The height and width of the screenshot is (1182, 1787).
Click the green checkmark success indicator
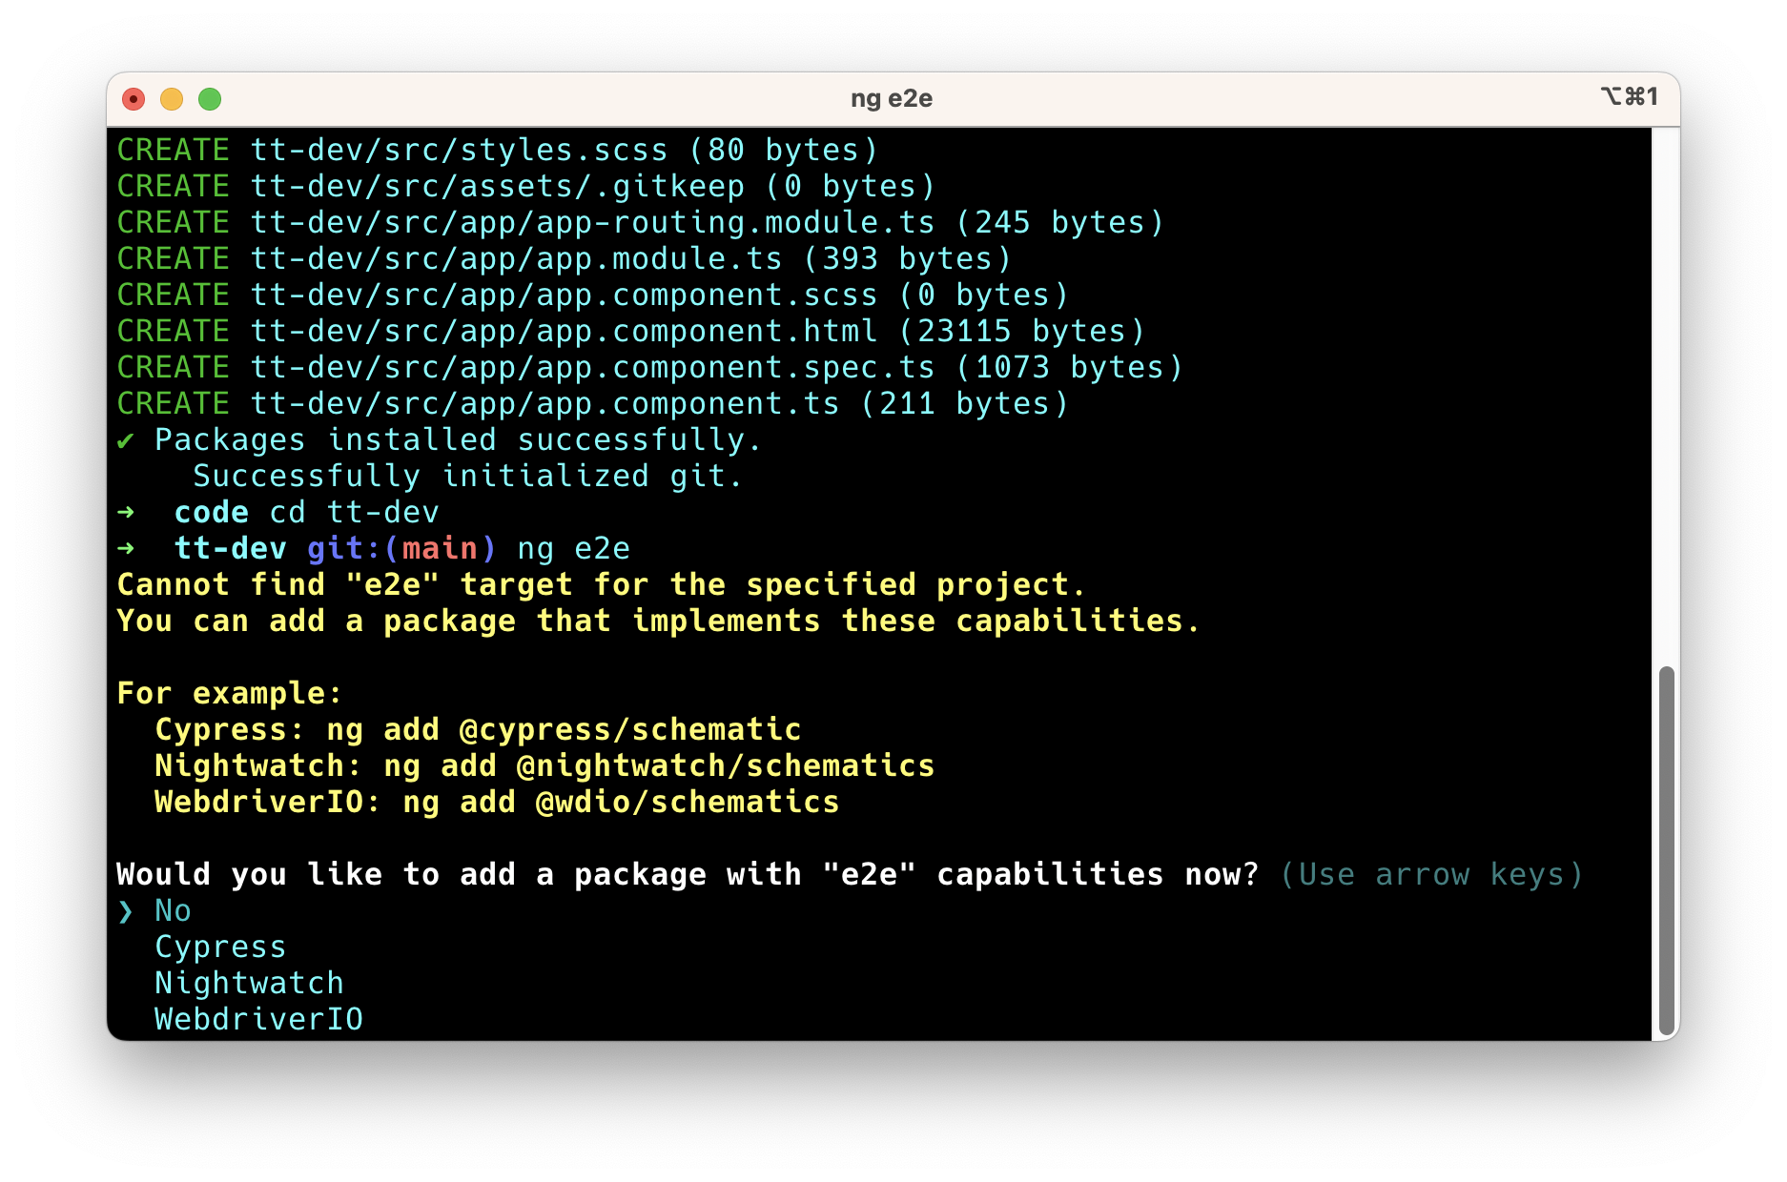[x=127, y=439]
